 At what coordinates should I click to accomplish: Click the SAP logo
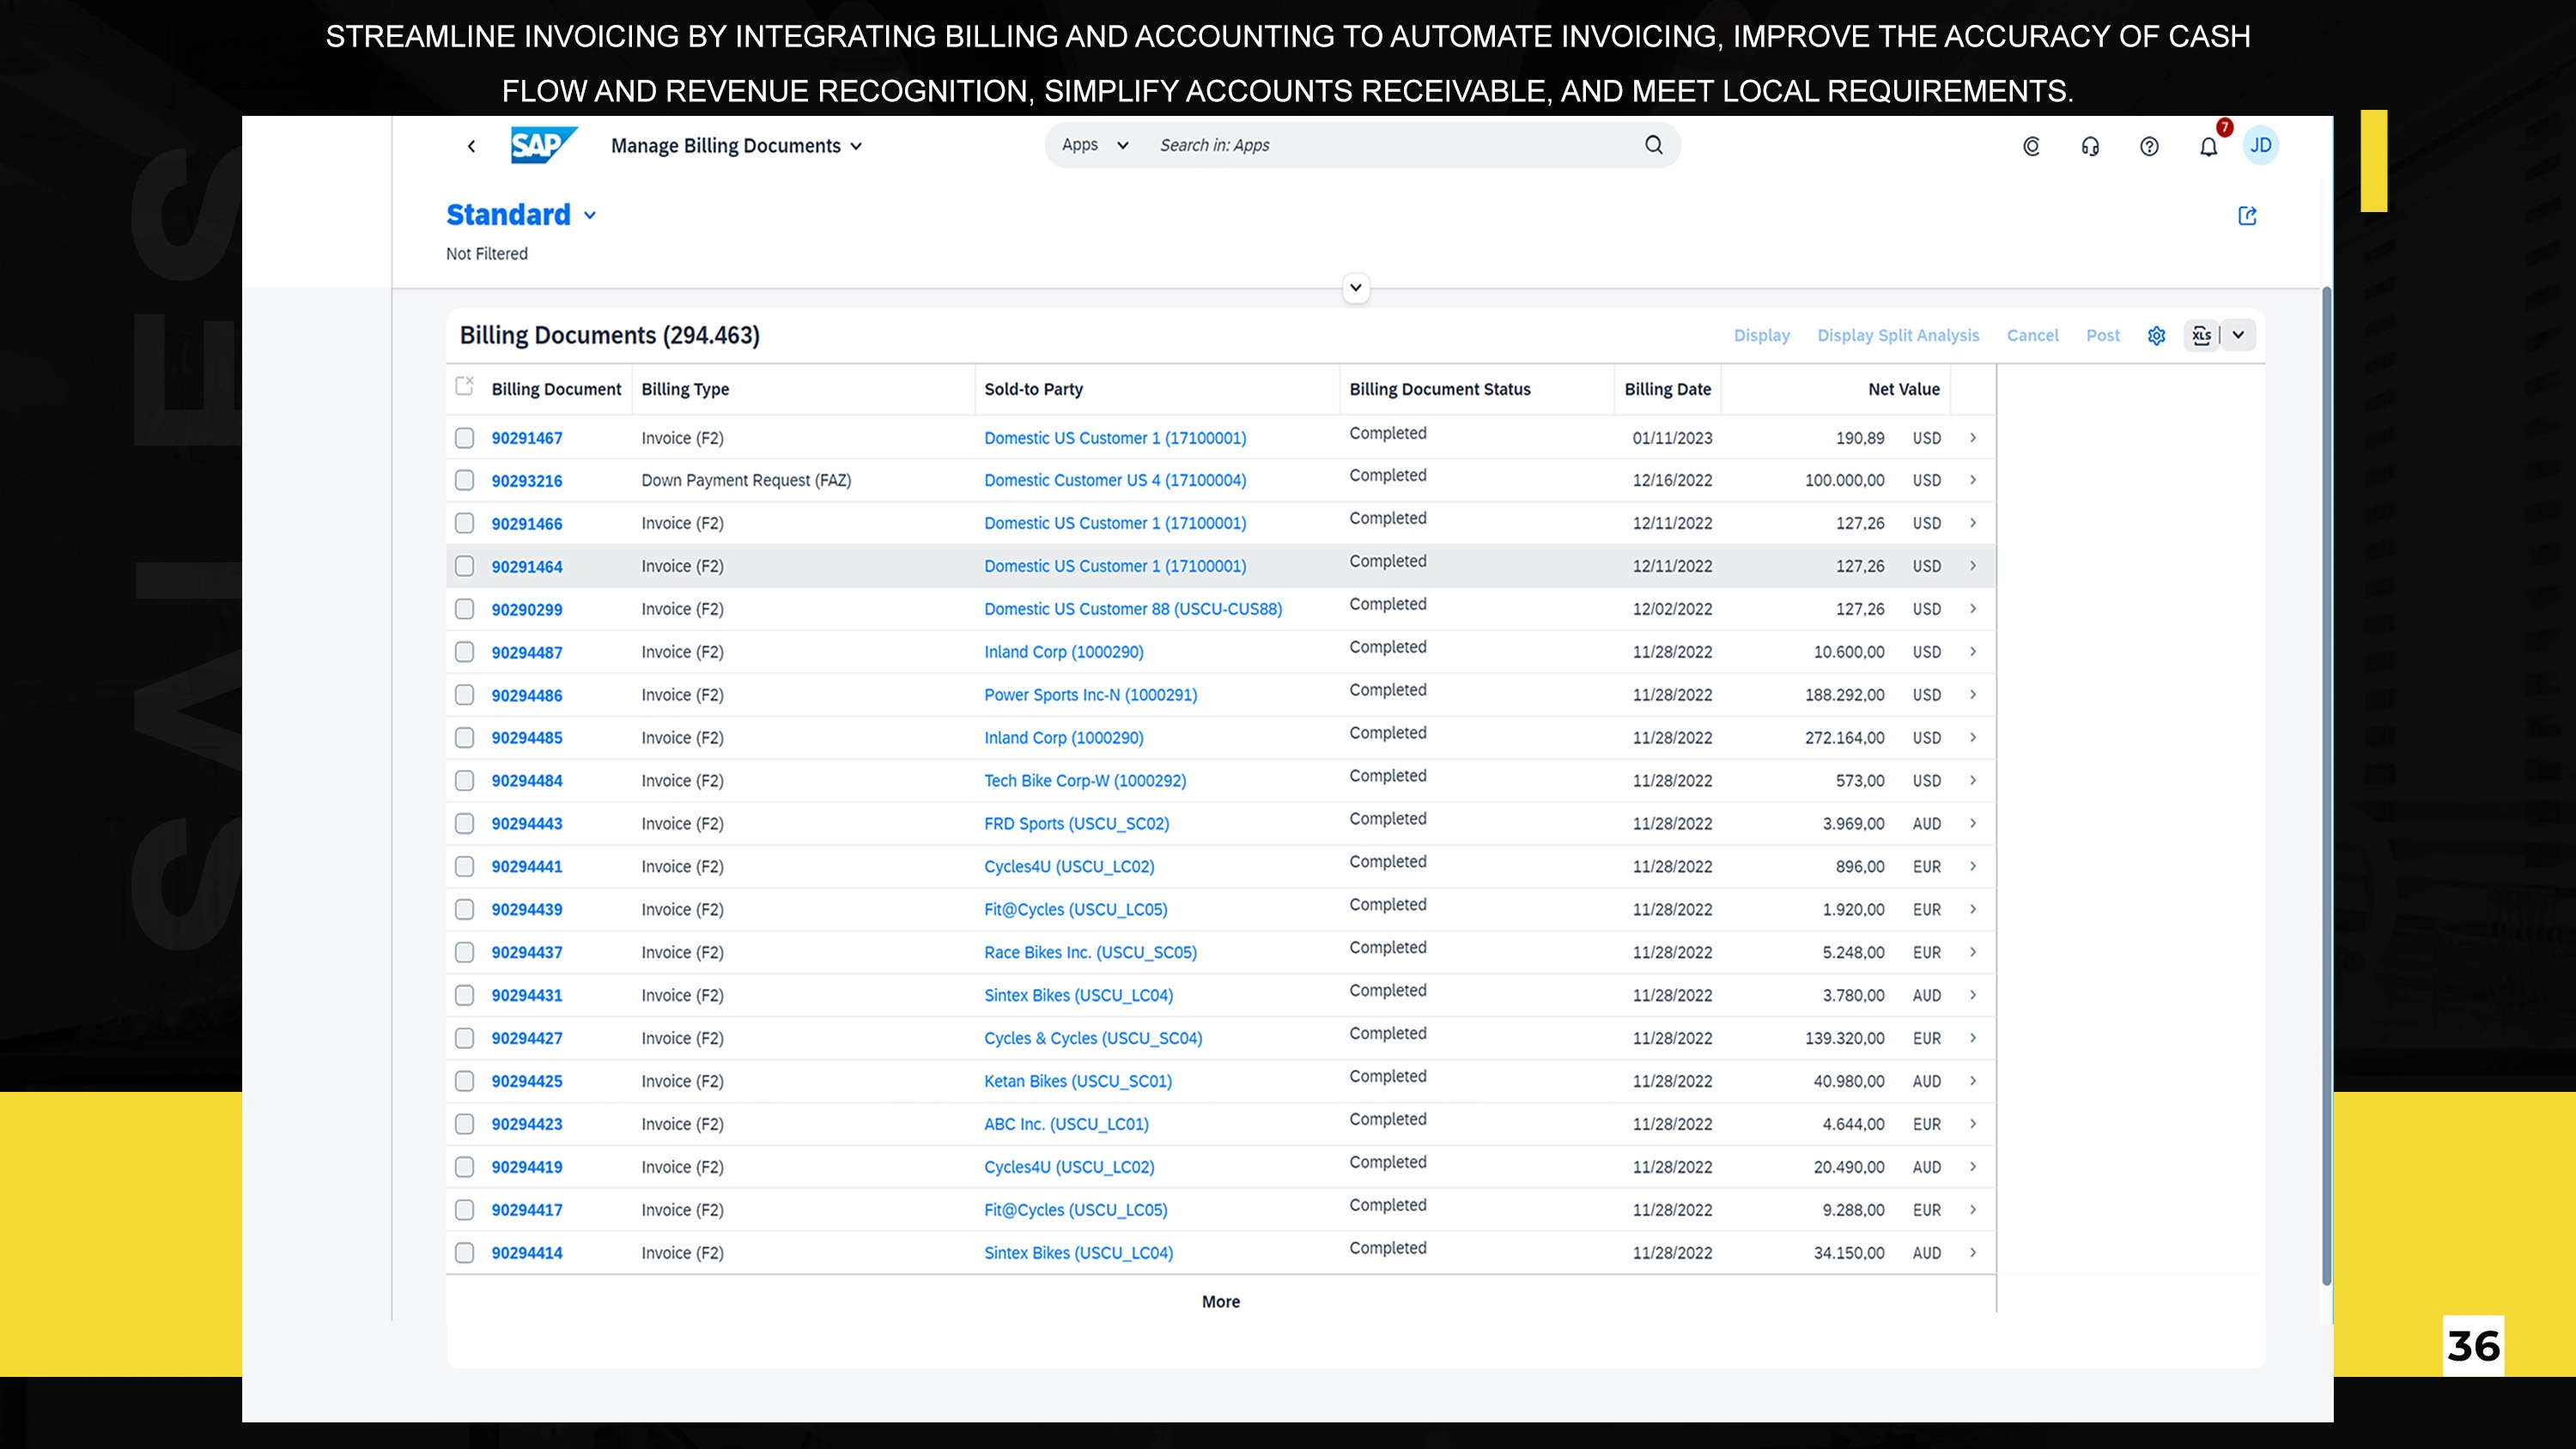pyautogui.click(x=542, y=146)
